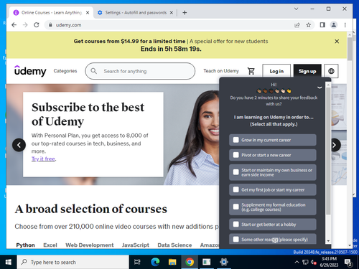Close the Settings browser tab

coord(172,13)
